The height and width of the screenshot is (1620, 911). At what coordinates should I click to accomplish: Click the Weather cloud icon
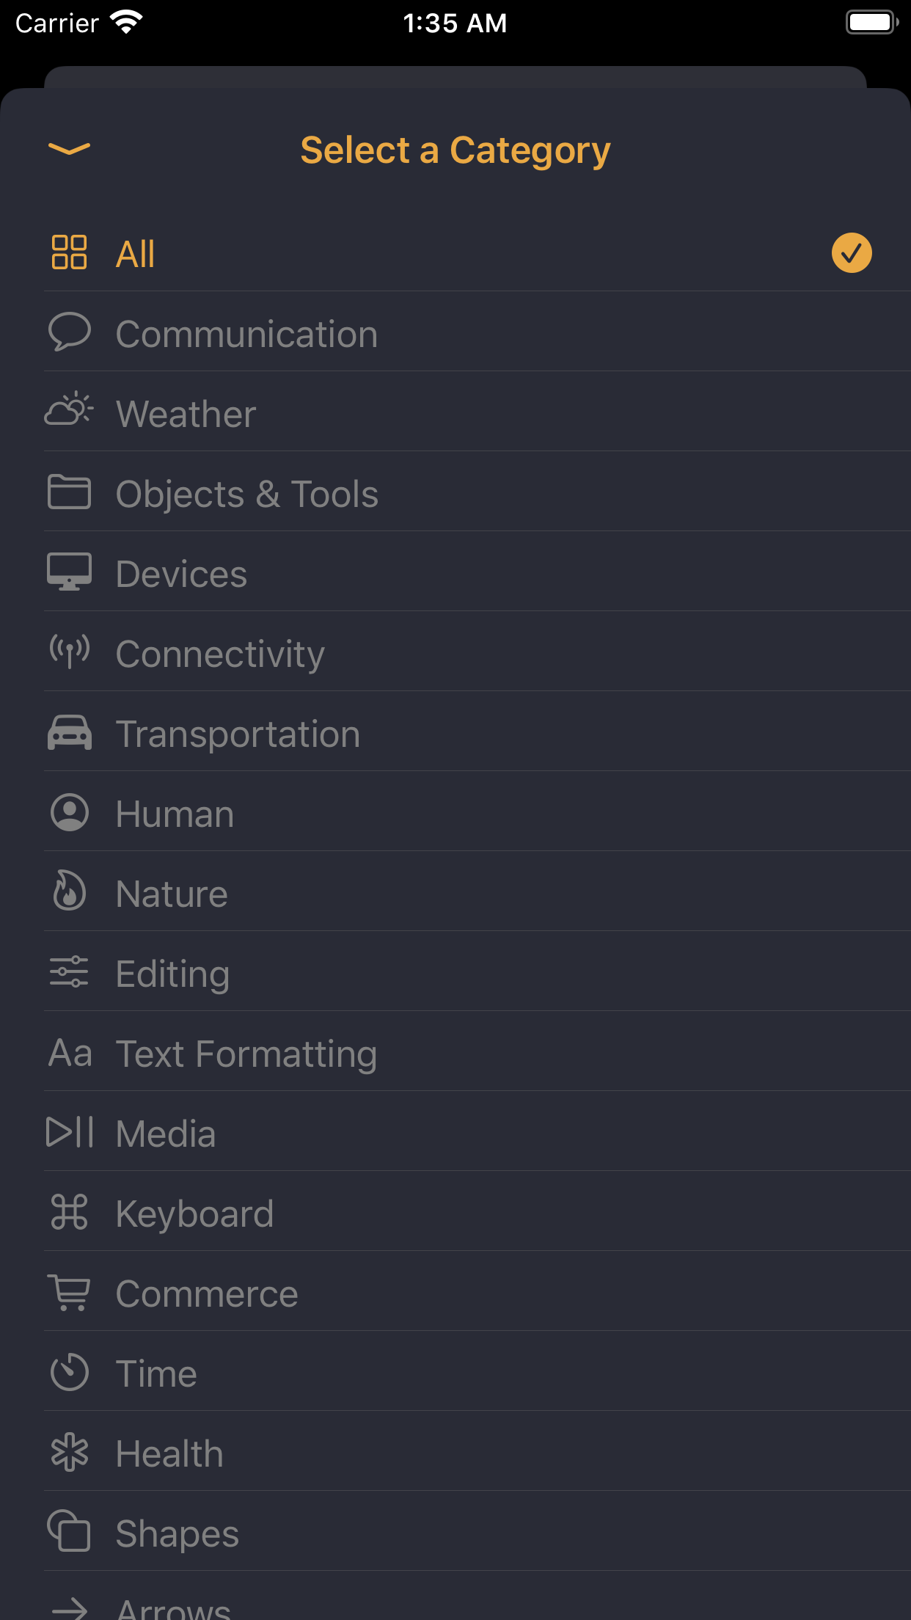pyautogui.click(x=70, y=412)
